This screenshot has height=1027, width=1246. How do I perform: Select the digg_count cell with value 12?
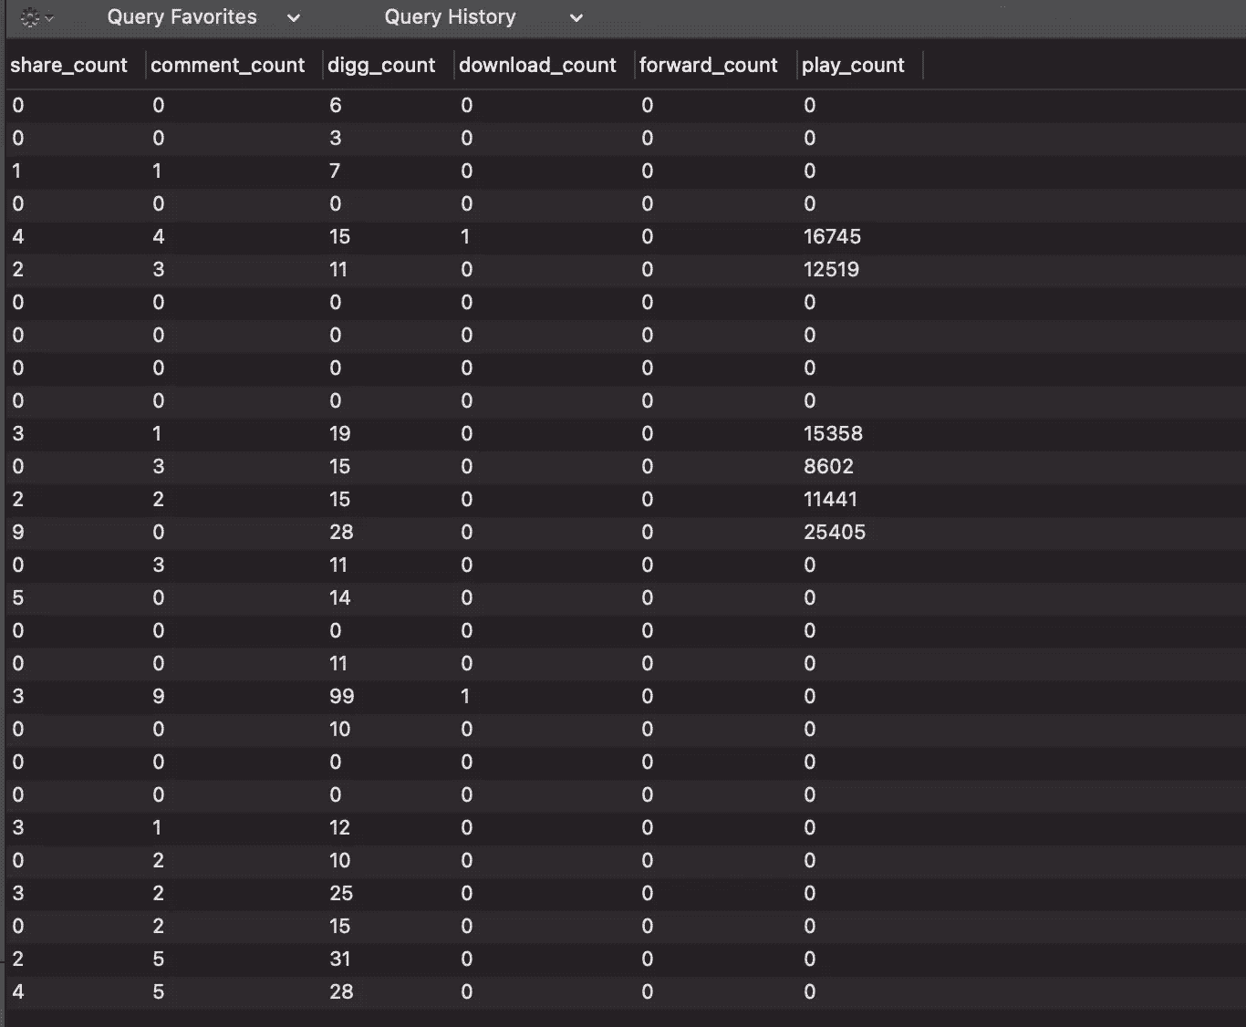click(339, 828)
